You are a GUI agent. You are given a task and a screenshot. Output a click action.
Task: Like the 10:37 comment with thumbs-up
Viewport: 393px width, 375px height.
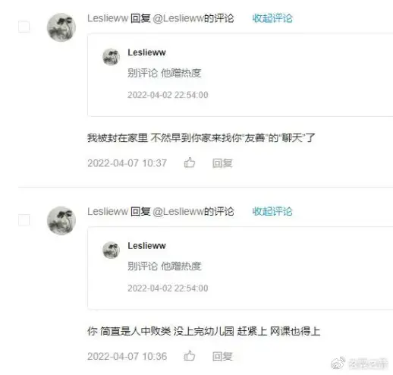(190, 162)
